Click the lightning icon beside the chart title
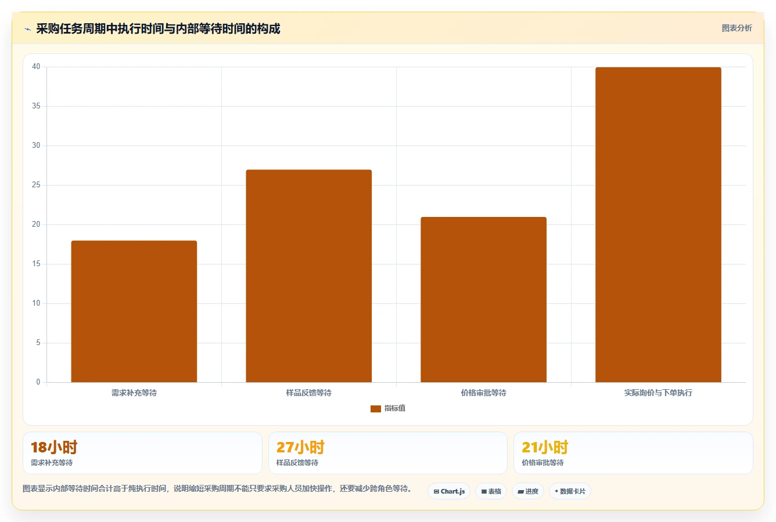The image size is (776, 522). [x=28, y=29]
